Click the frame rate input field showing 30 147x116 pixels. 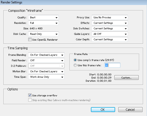112,65
